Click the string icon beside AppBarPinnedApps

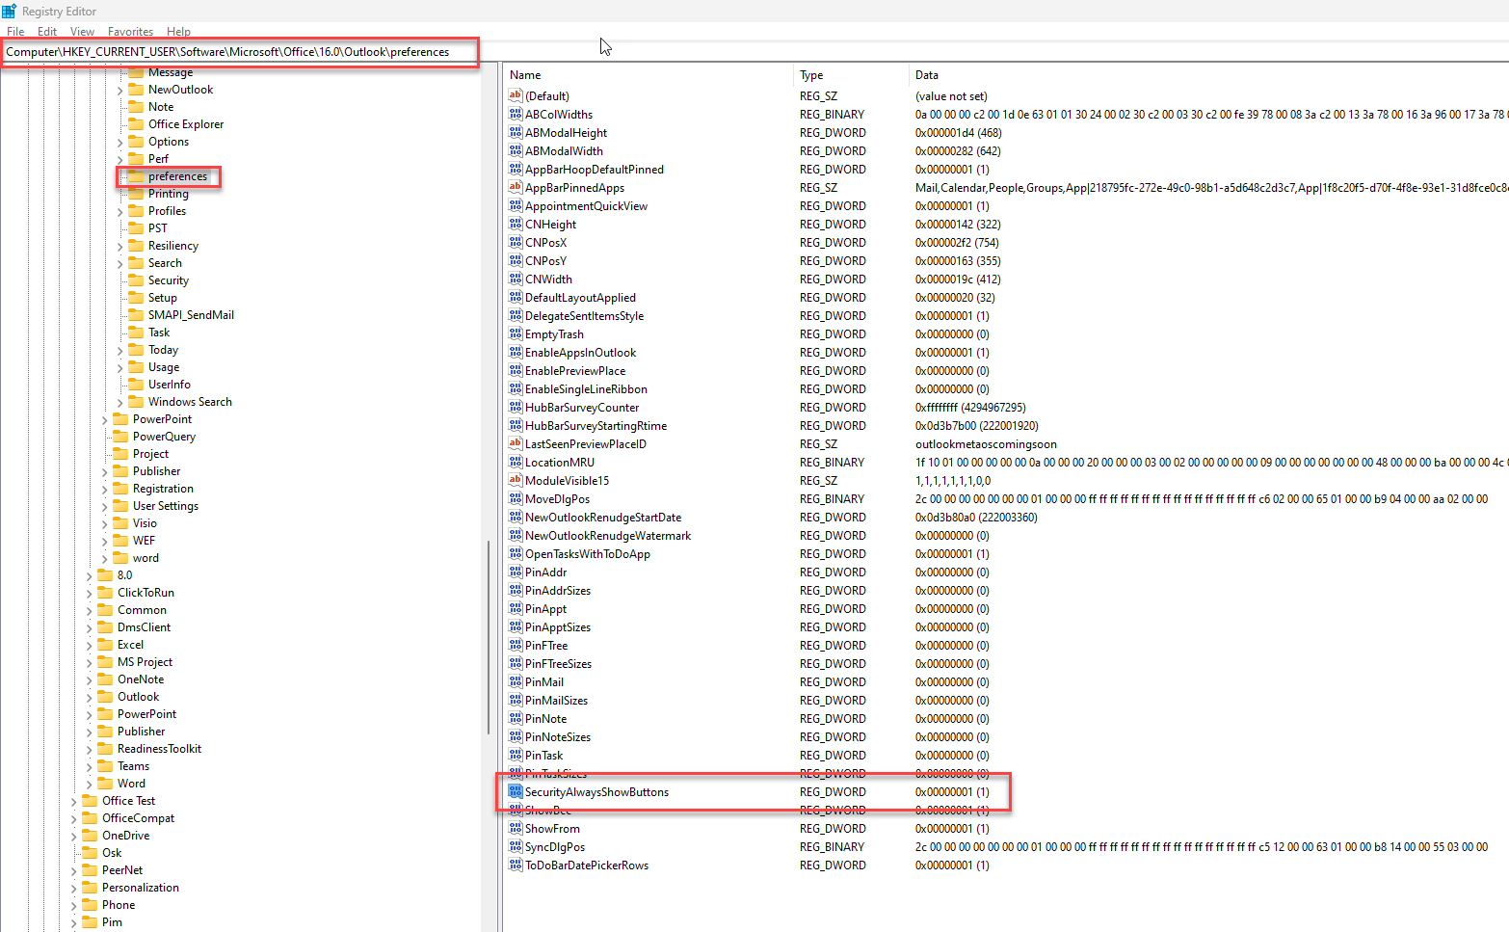[516, 187]
